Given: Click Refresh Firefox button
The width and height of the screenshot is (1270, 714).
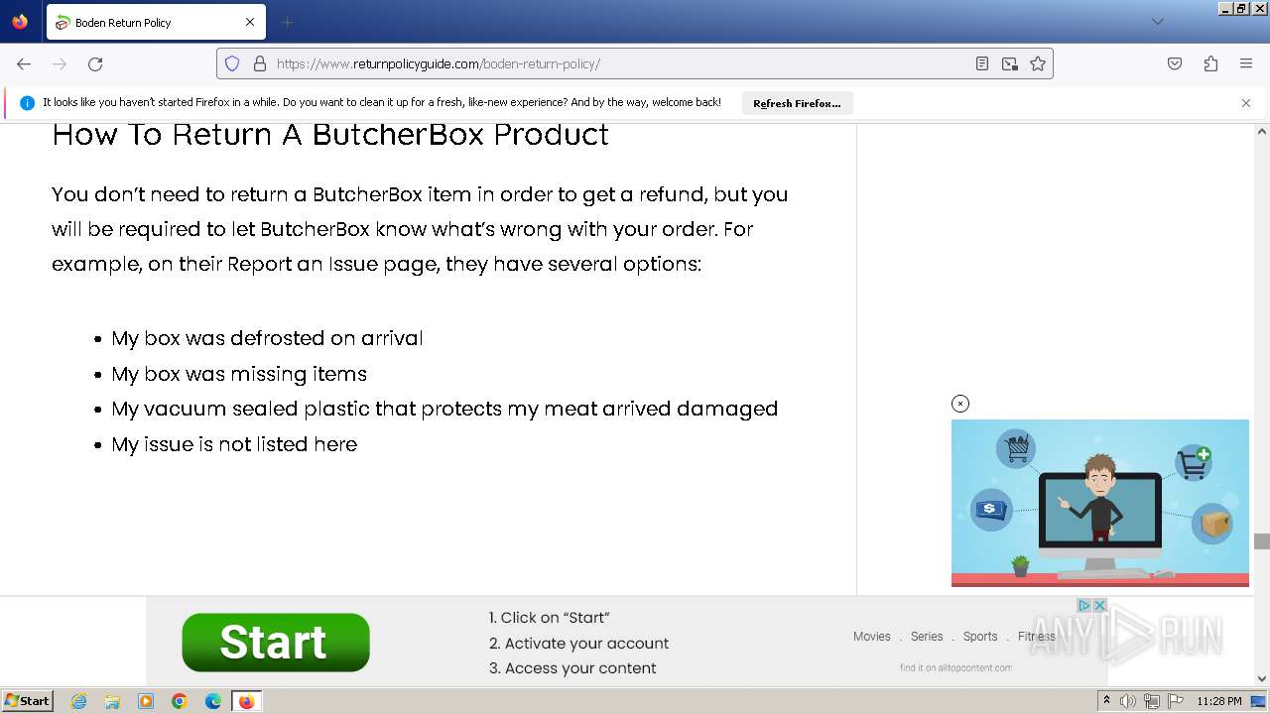Looking at the screenshot, I should coord(797,103).
